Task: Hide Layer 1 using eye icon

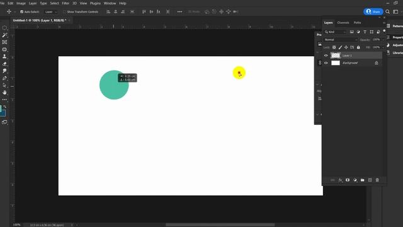Action: click(x=326, y=55)
